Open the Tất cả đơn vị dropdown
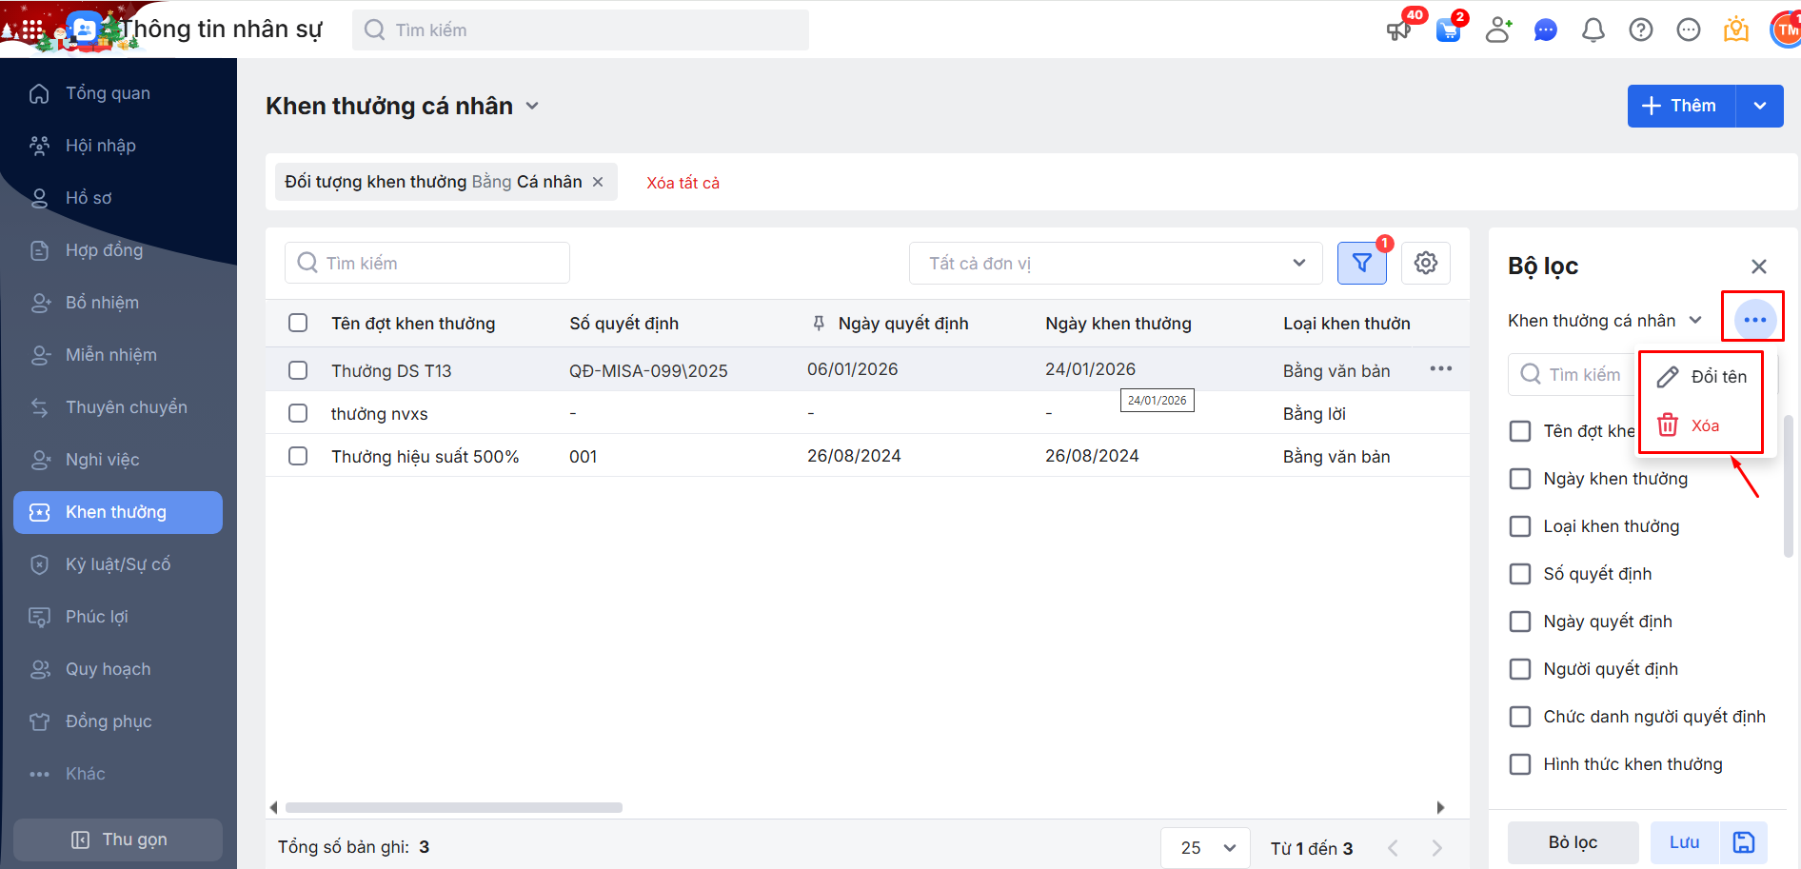Viewport: 1801px width, 869px height. 1116,263
